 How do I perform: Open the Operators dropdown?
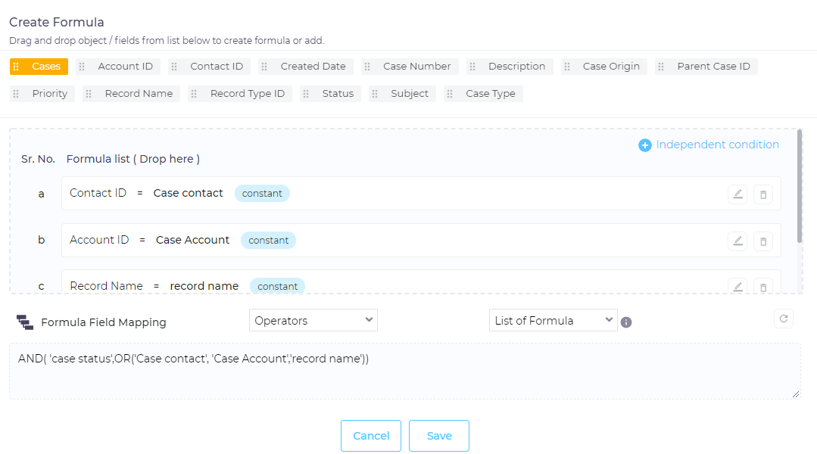pos(313,320)
